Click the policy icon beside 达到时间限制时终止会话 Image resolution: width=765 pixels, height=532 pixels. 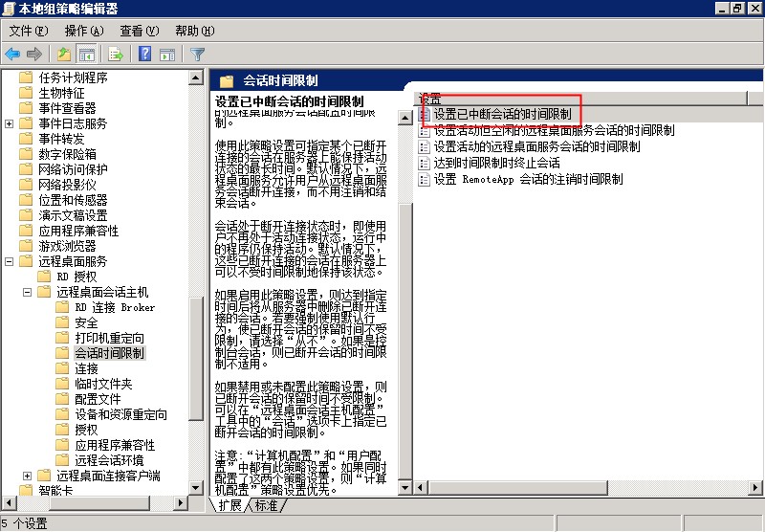(425, 164)
